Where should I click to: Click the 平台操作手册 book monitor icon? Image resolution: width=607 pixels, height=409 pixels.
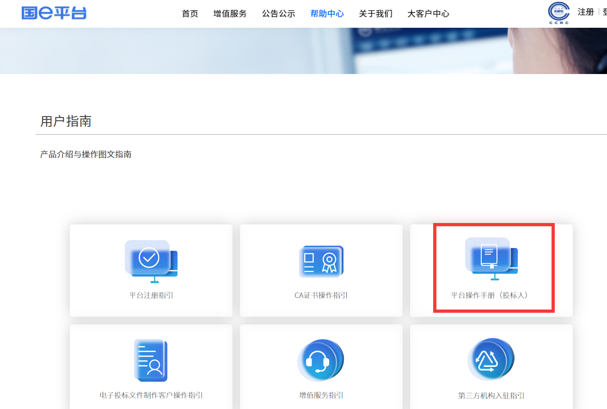(491, 259)
